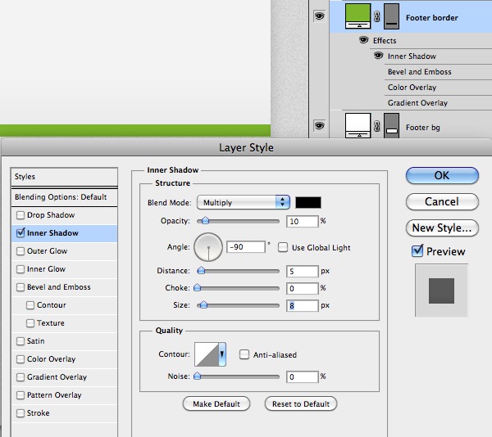This screenshot has width=492, height=437.
Task: Click the Reset to Default button
Action: click(301, 403)
